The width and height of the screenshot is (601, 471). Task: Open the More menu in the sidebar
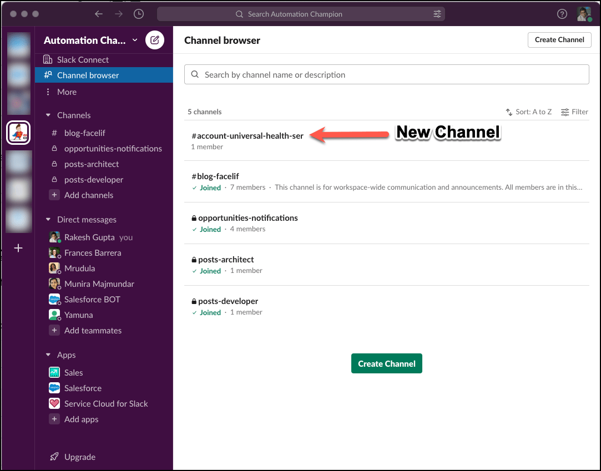tap(65, 92)
